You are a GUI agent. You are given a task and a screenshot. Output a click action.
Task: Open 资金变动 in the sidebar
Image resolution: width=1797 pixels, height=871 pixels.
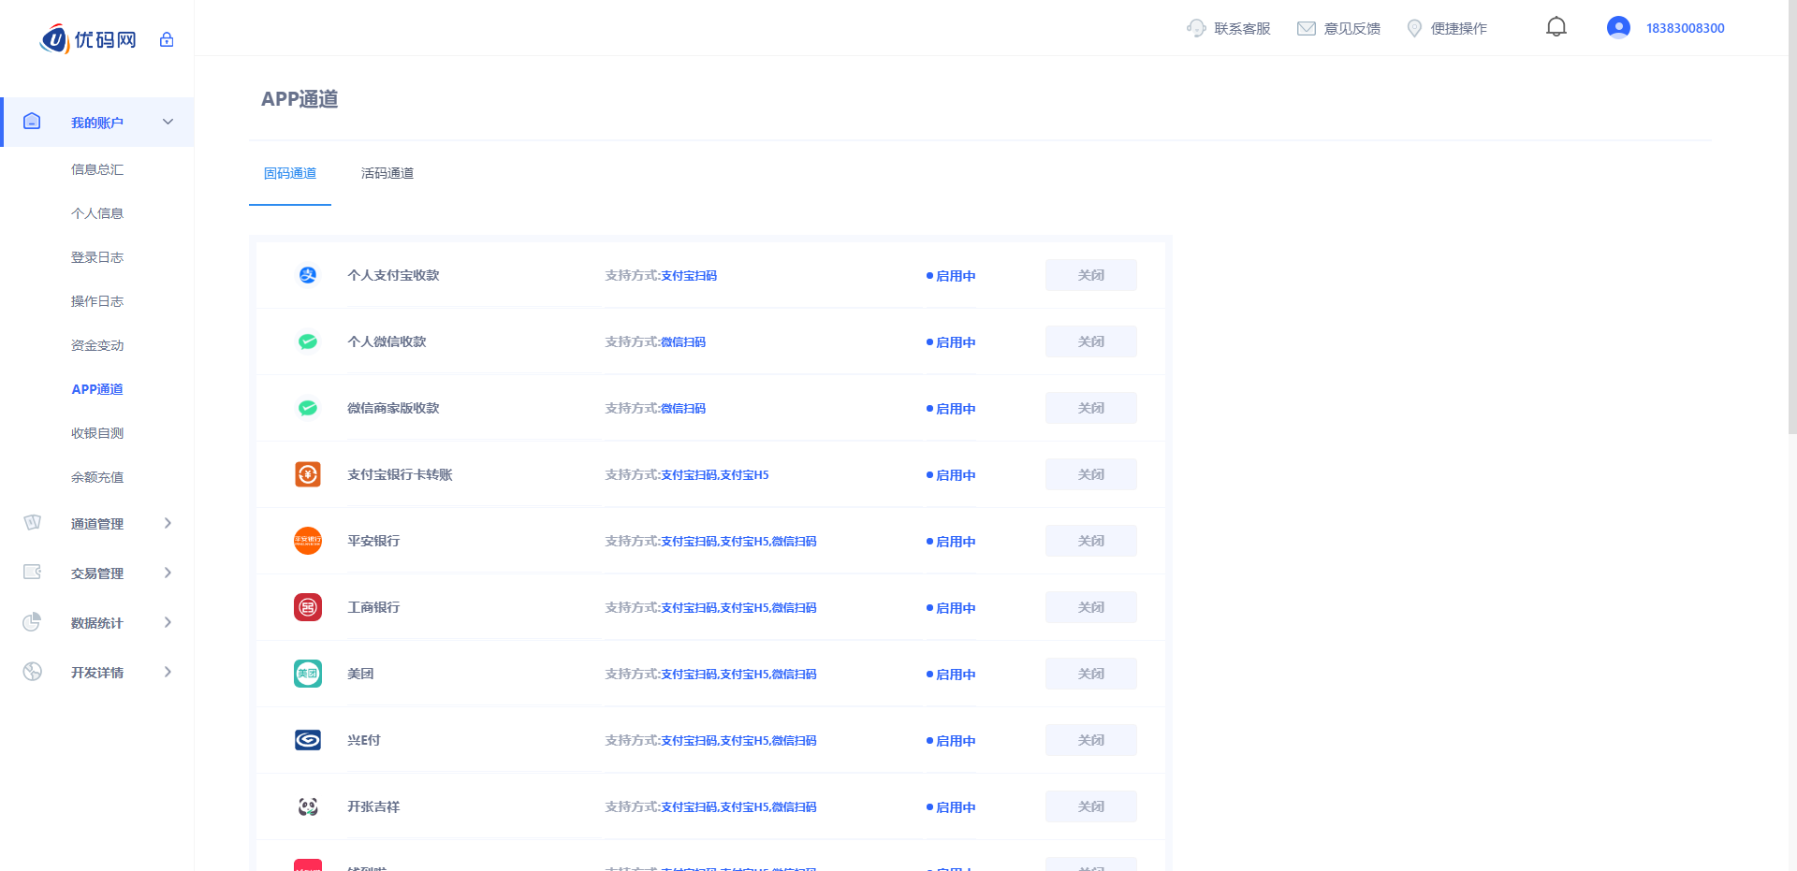pyautogui.click(x=97, y=345)
